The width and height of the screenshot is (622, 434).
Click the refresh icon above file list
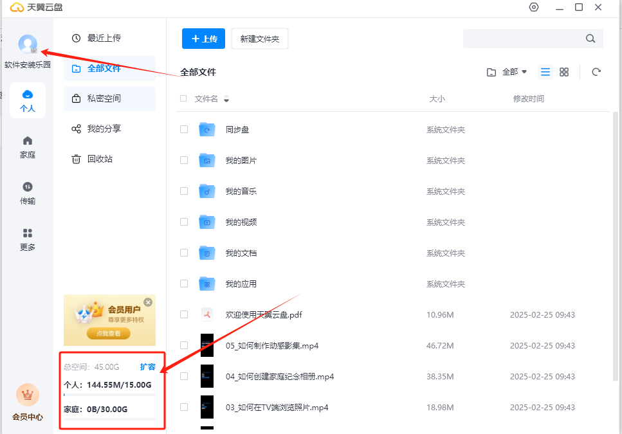coord(596,72)
